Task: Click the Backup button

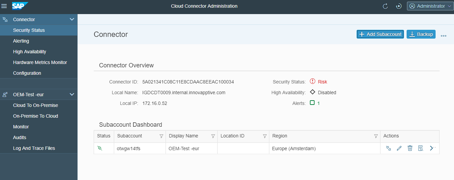Action: tap(421, 34)
